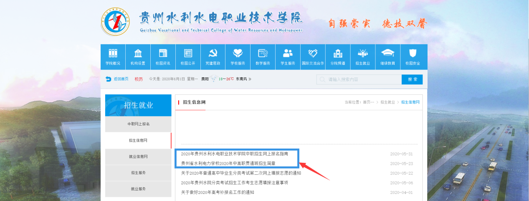Click the 校园安全 shield icon
The height and width of the screenshot is (201, 529).
413,53
